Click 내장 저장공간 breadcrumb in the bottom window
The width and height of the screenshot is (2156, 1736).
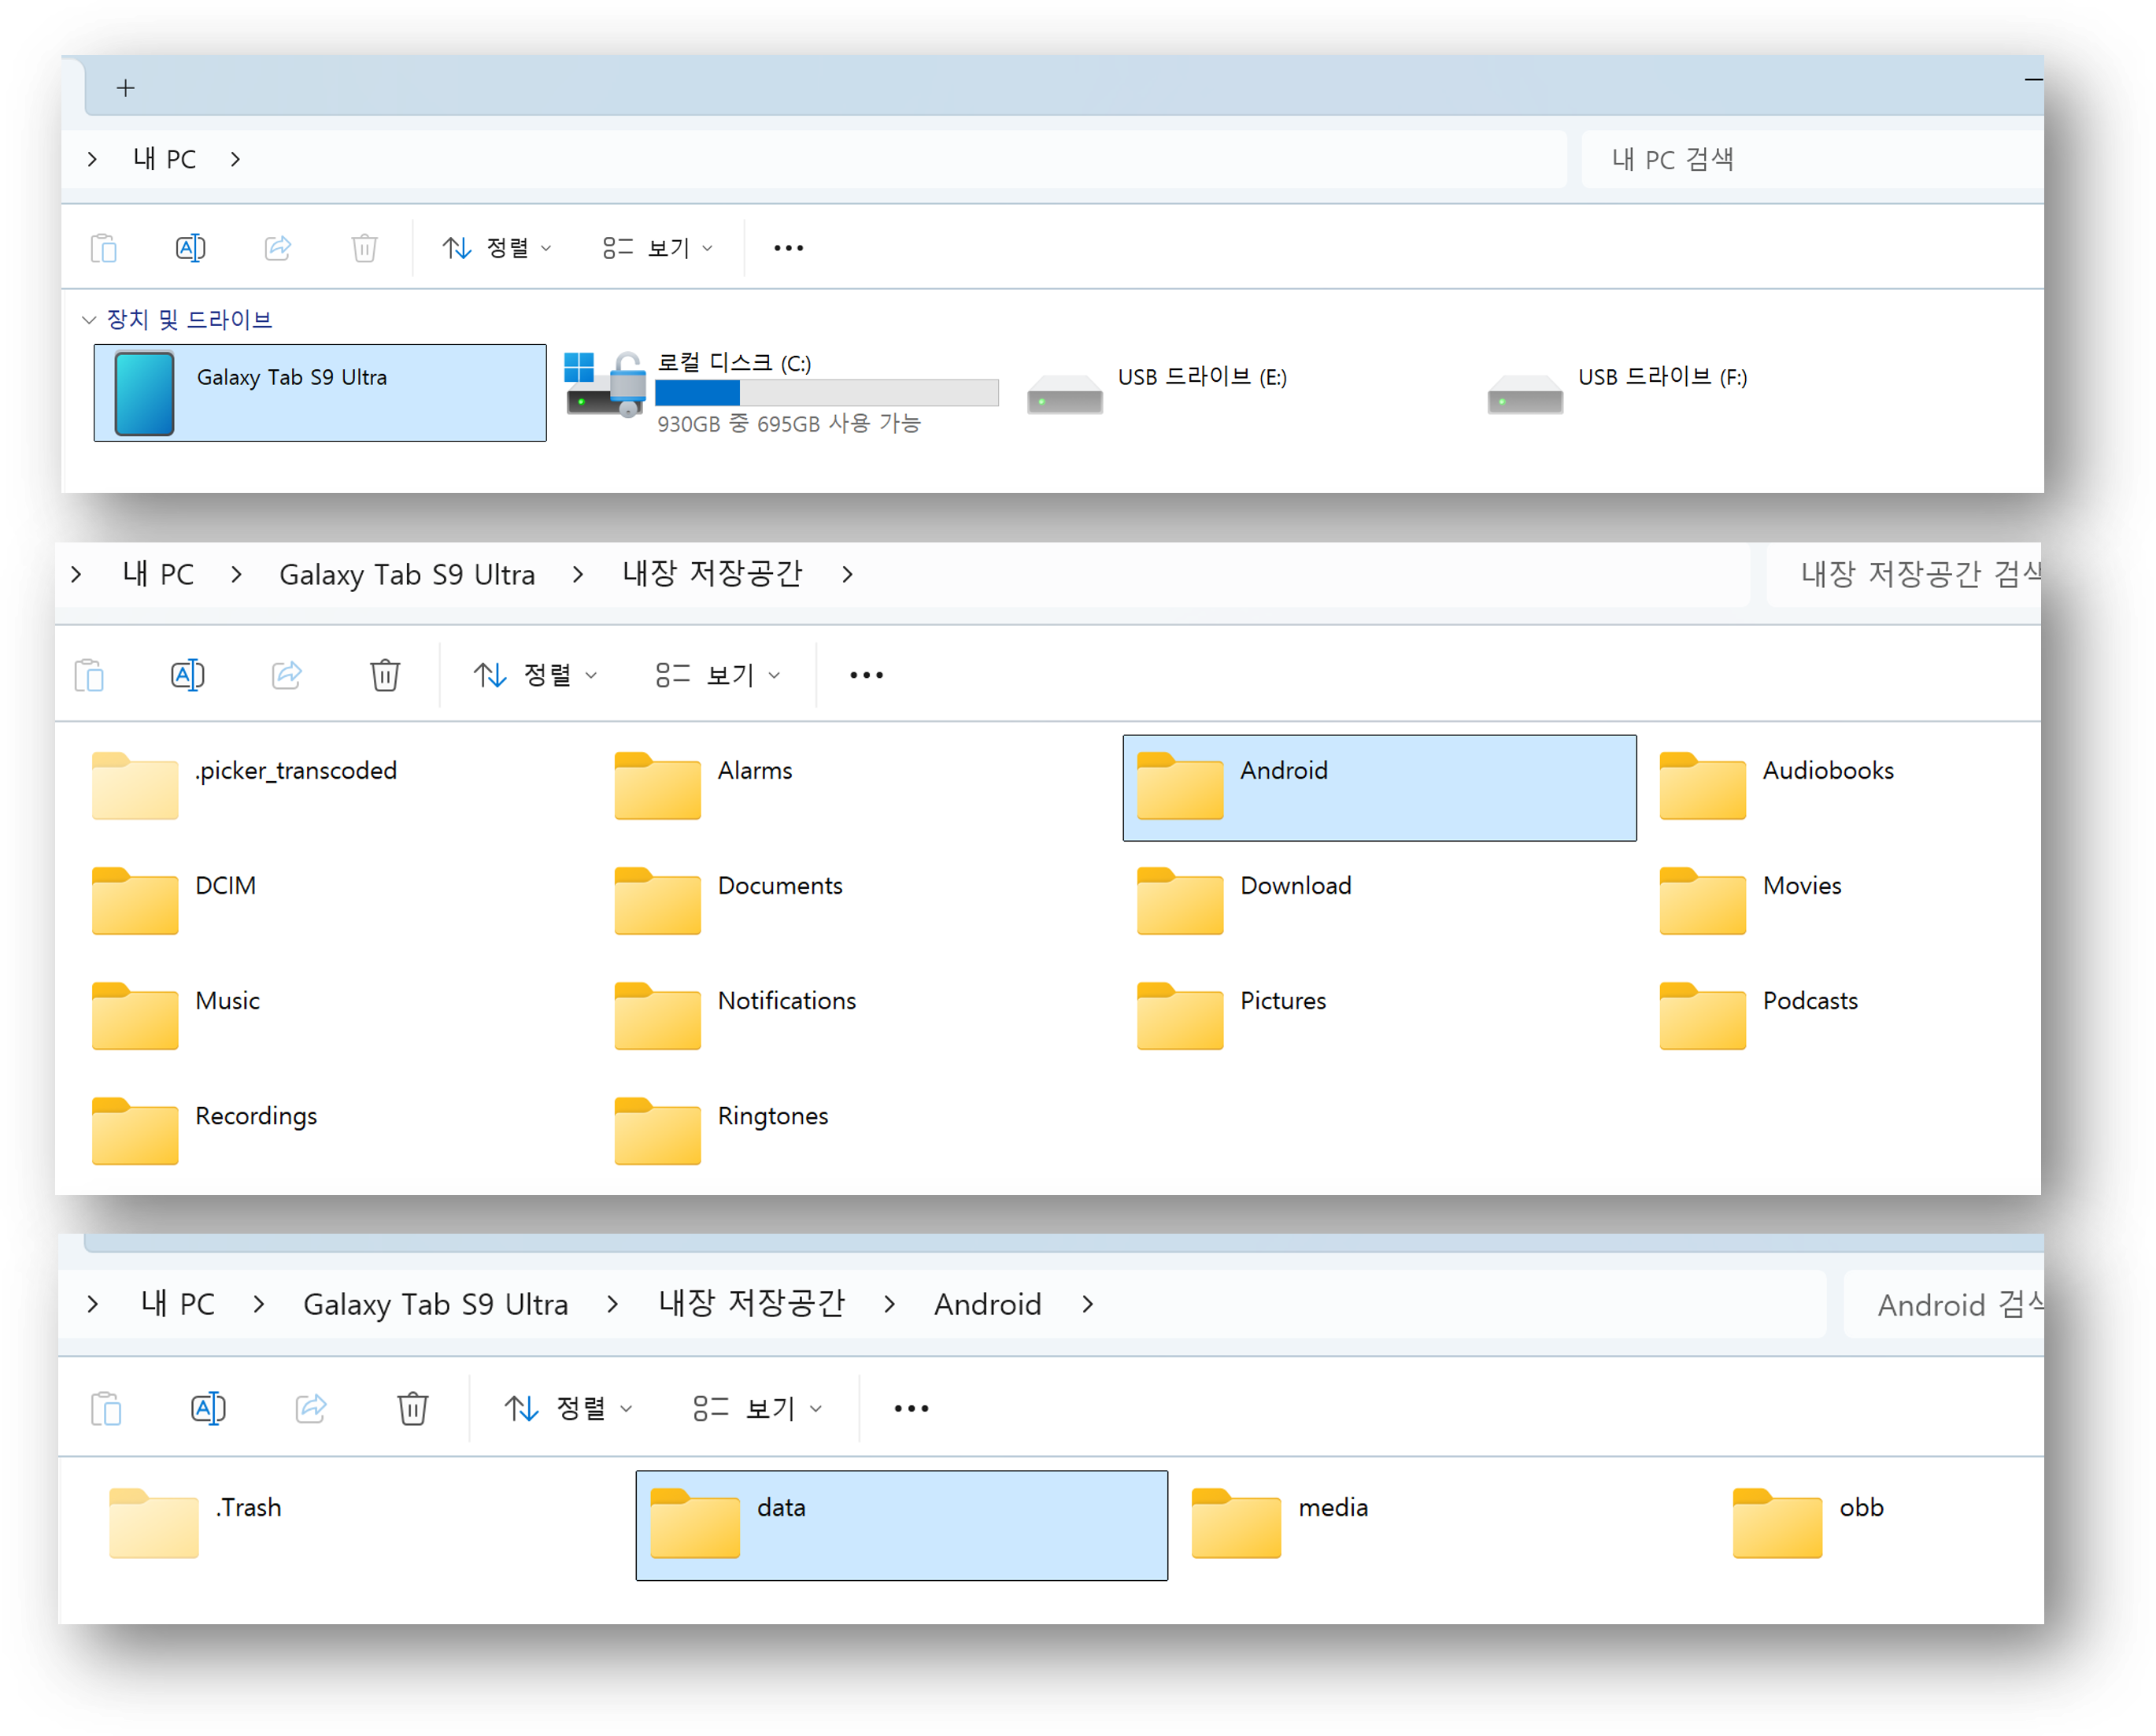[x=752, y=1304]
